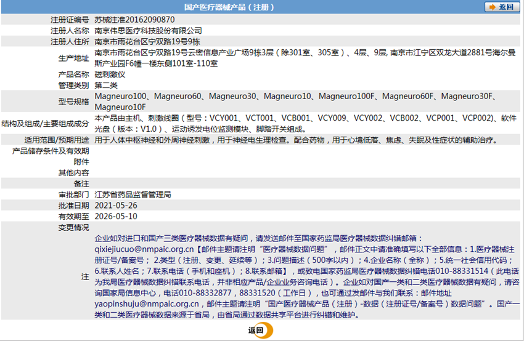Click management category value 第二类
Screen dimensions: 524x341
(x=106, y=86)
